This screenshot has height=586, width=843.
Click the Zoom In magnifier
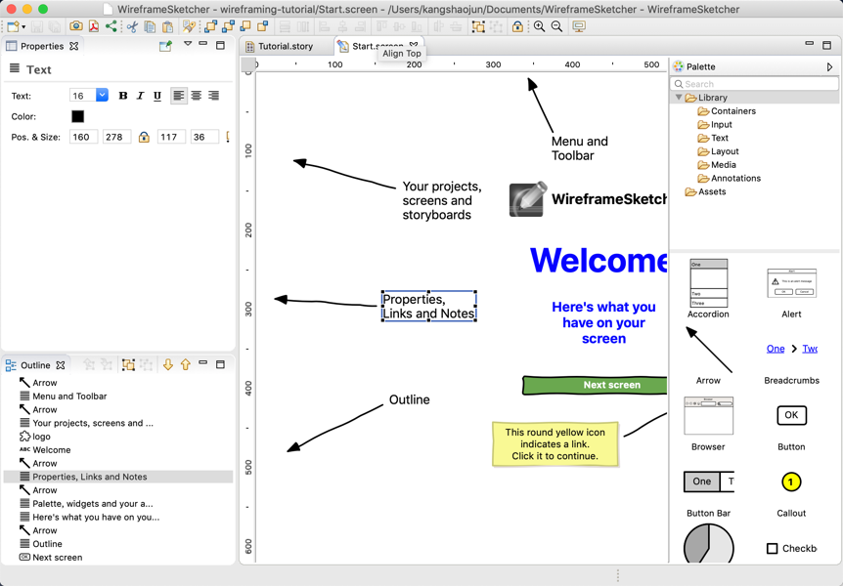(539, 26)
